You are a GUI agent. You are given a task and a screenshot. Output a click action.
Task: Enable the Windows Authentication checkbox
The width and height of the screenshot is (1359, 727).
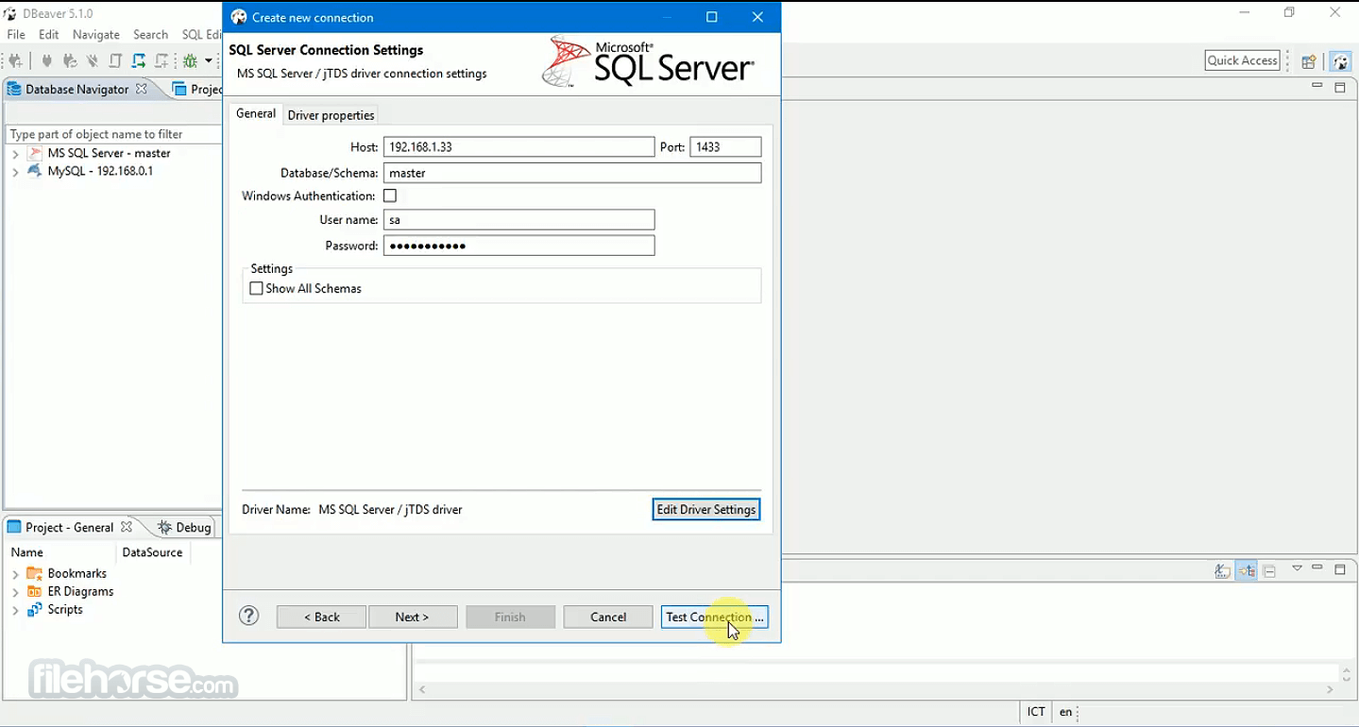[390, 196]
